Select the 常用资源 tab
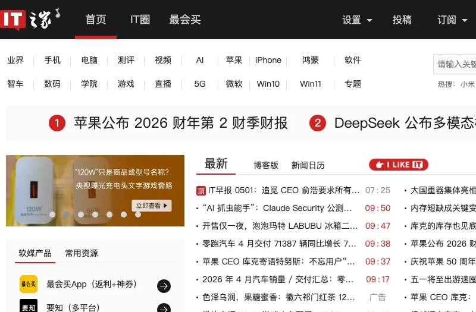This screenshot has height=312, width=476. pyautogui.click(x=82, y=253)
